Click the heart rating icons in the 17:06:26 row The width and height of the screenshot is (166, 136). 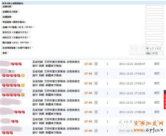(19, 112)
